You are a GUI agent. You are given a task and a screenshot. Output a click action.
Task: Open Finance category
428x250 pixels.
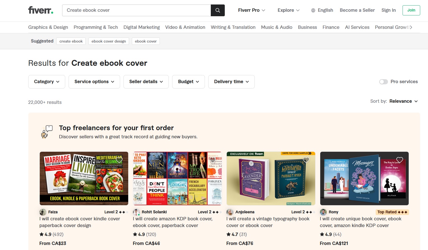coord(331,27)
